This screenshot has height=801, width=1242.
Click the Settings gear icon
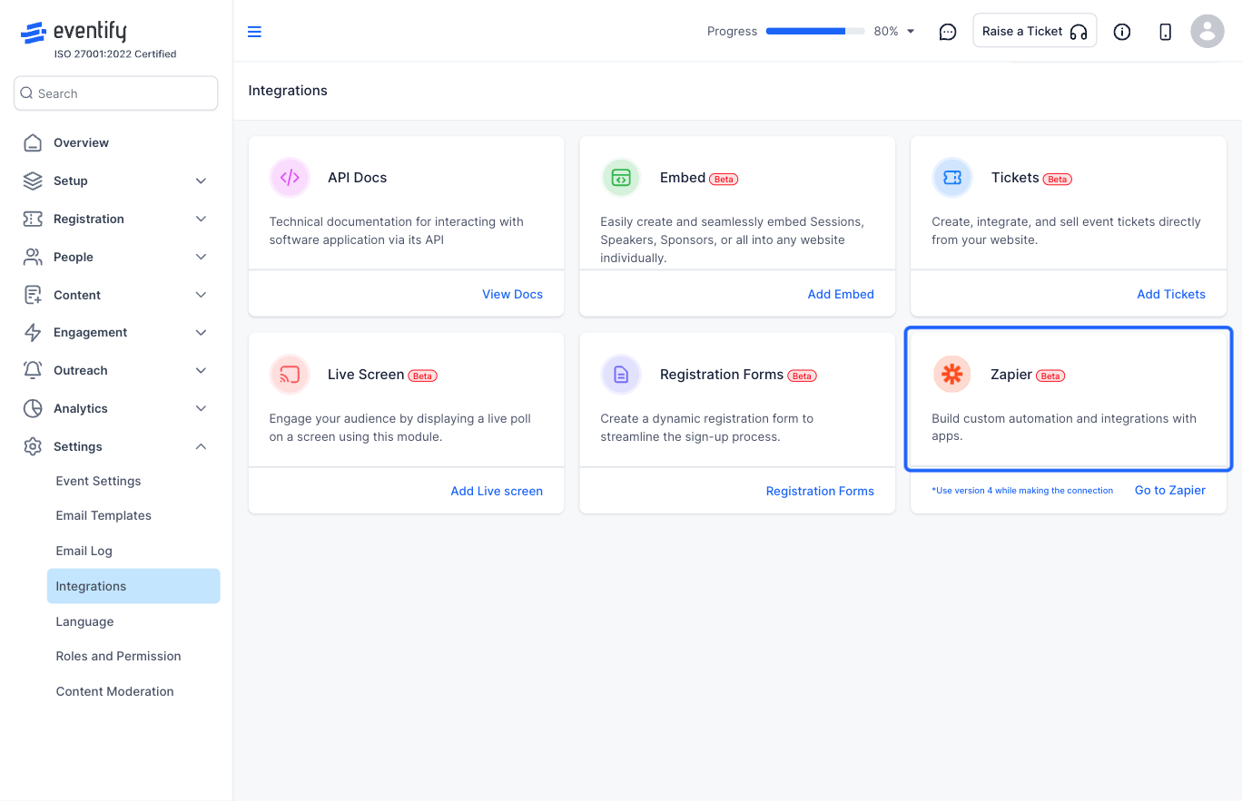[x=33, y=446]
